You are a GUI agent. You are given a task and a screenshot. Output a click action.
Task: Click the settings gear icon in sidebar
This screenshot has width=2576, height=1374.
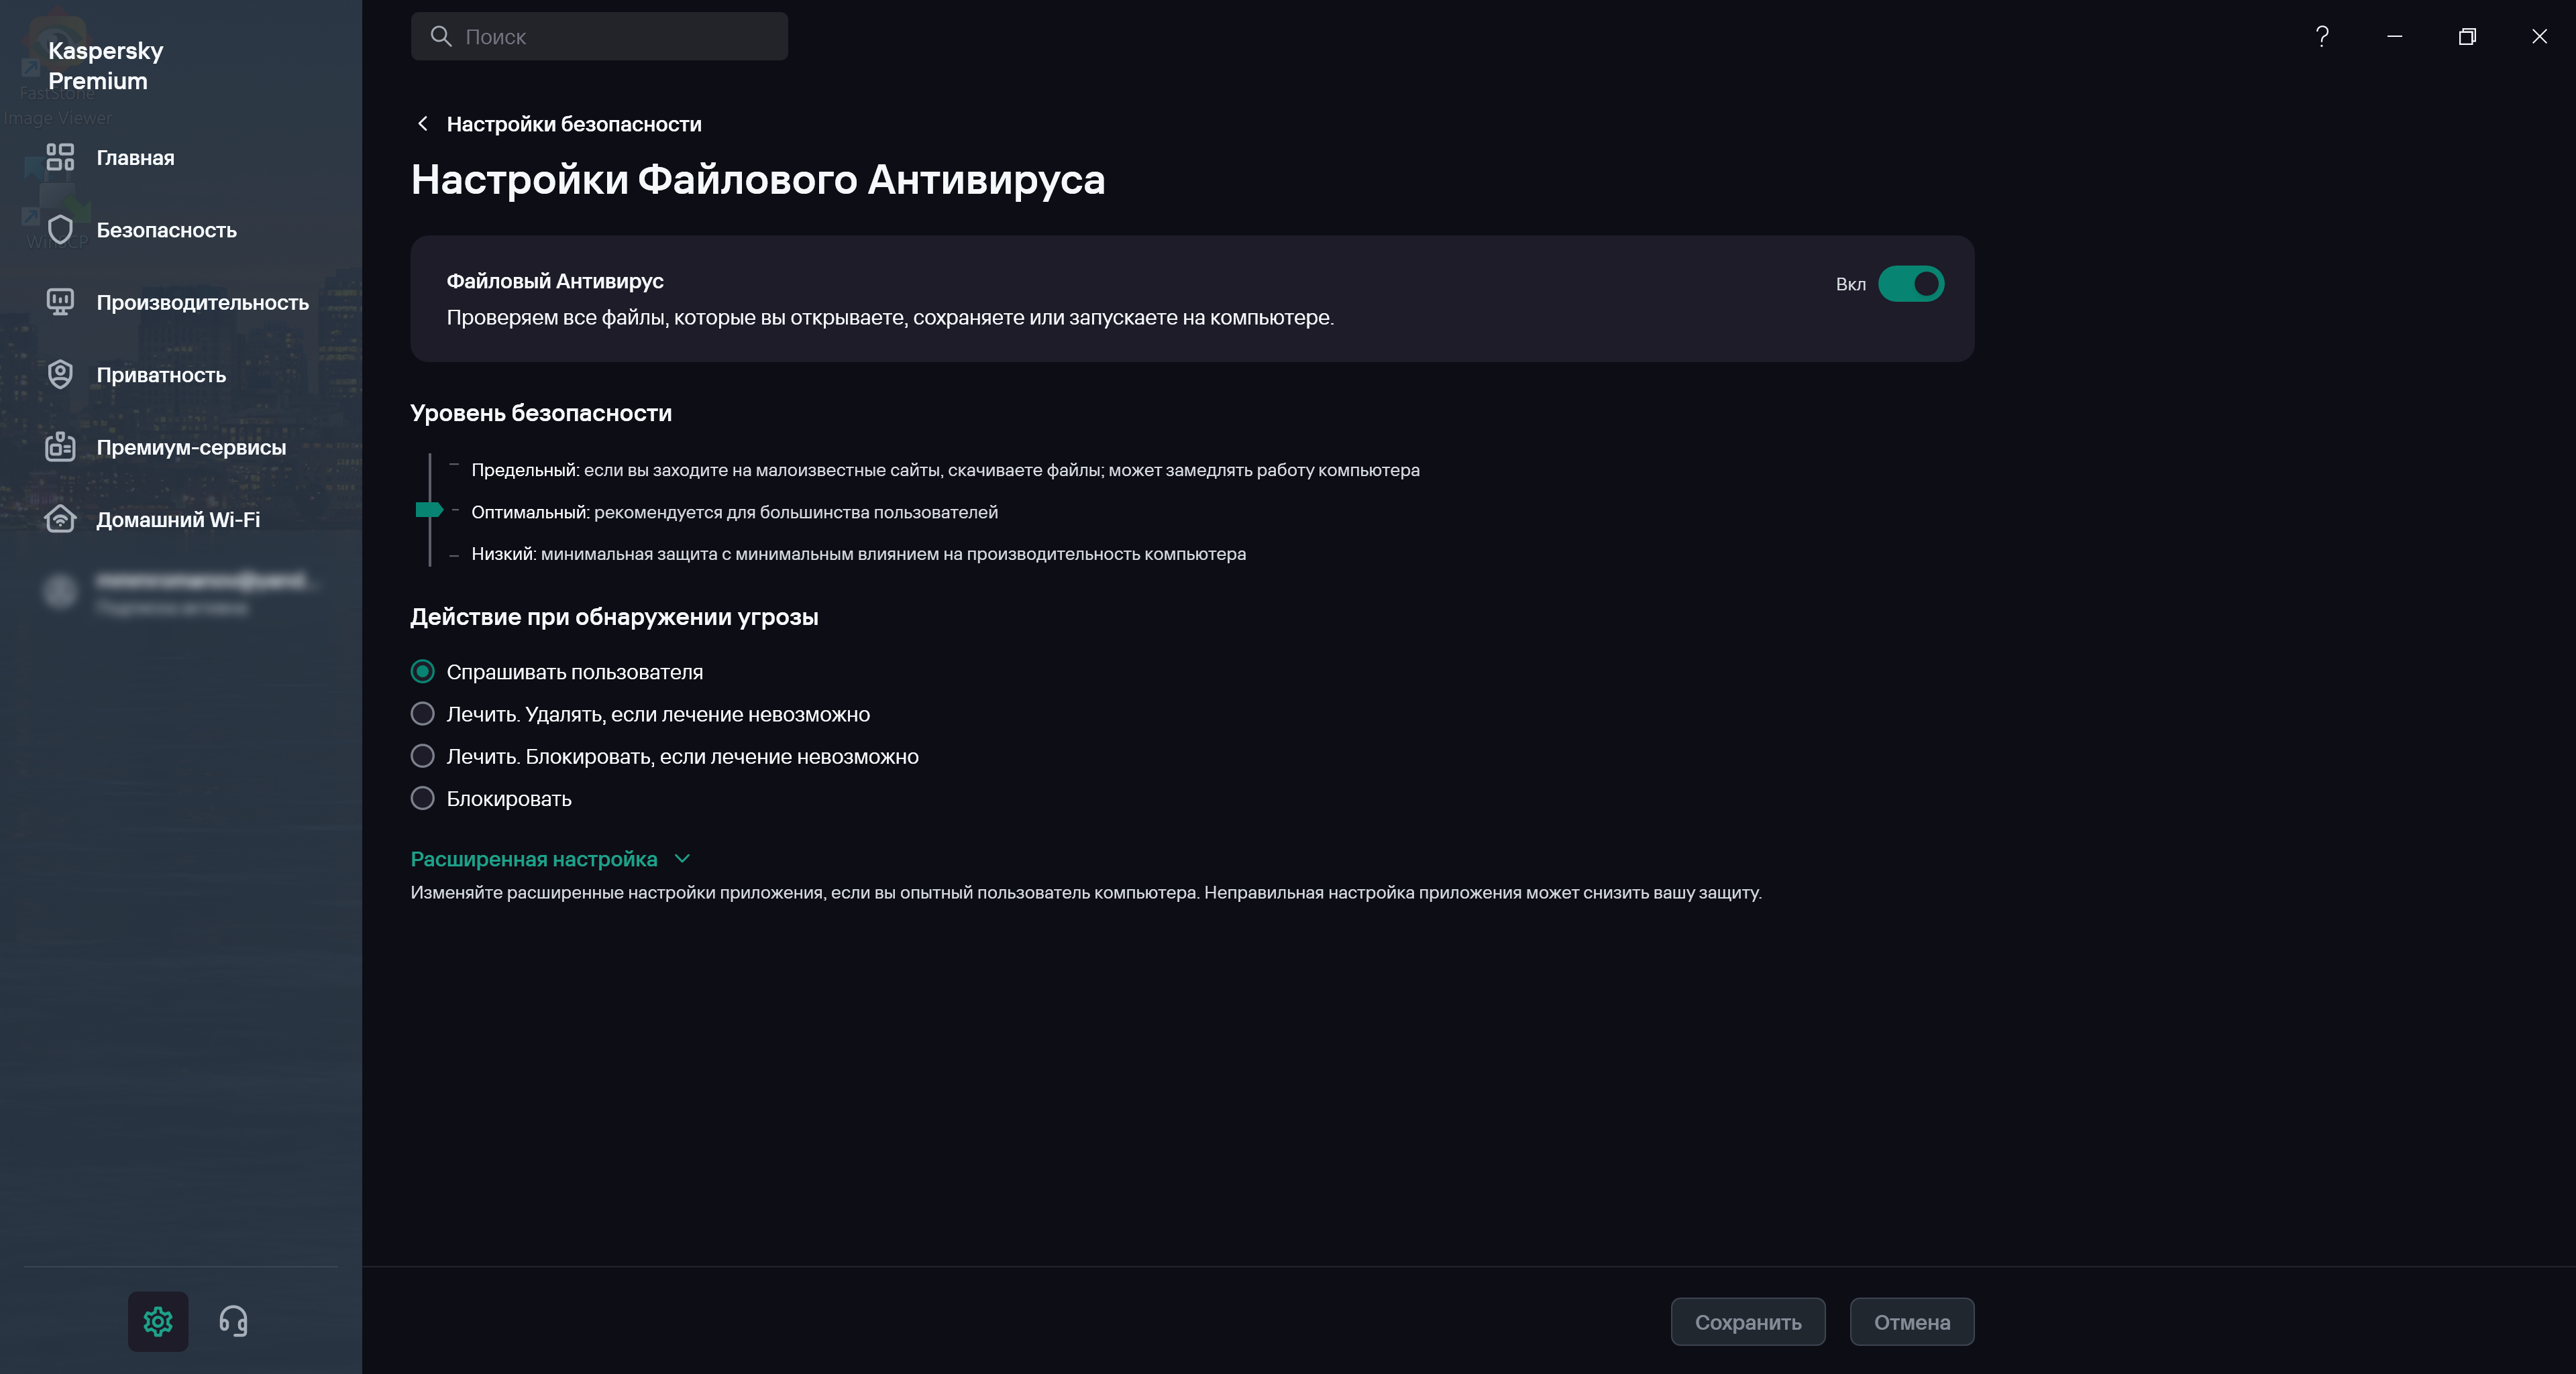158,1321
